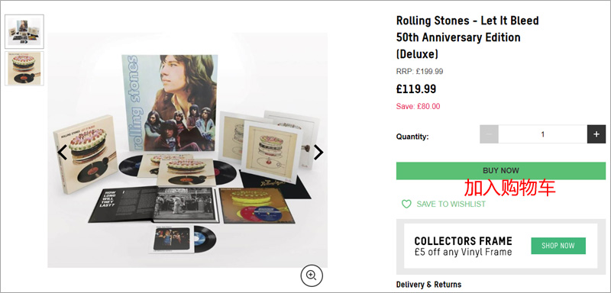This screenshot has height=293, width=611.
Task: Click the next image arrow
Action: [318, 153]
